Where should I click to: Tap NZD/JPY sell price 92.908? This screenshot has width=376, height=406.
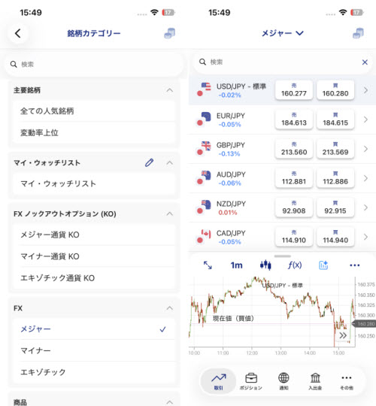tap(294, 208)
